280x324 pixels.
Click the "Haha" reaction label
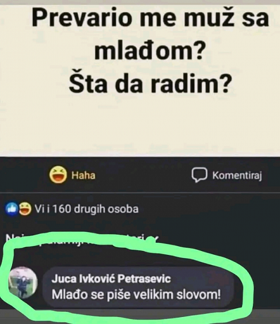84,176
